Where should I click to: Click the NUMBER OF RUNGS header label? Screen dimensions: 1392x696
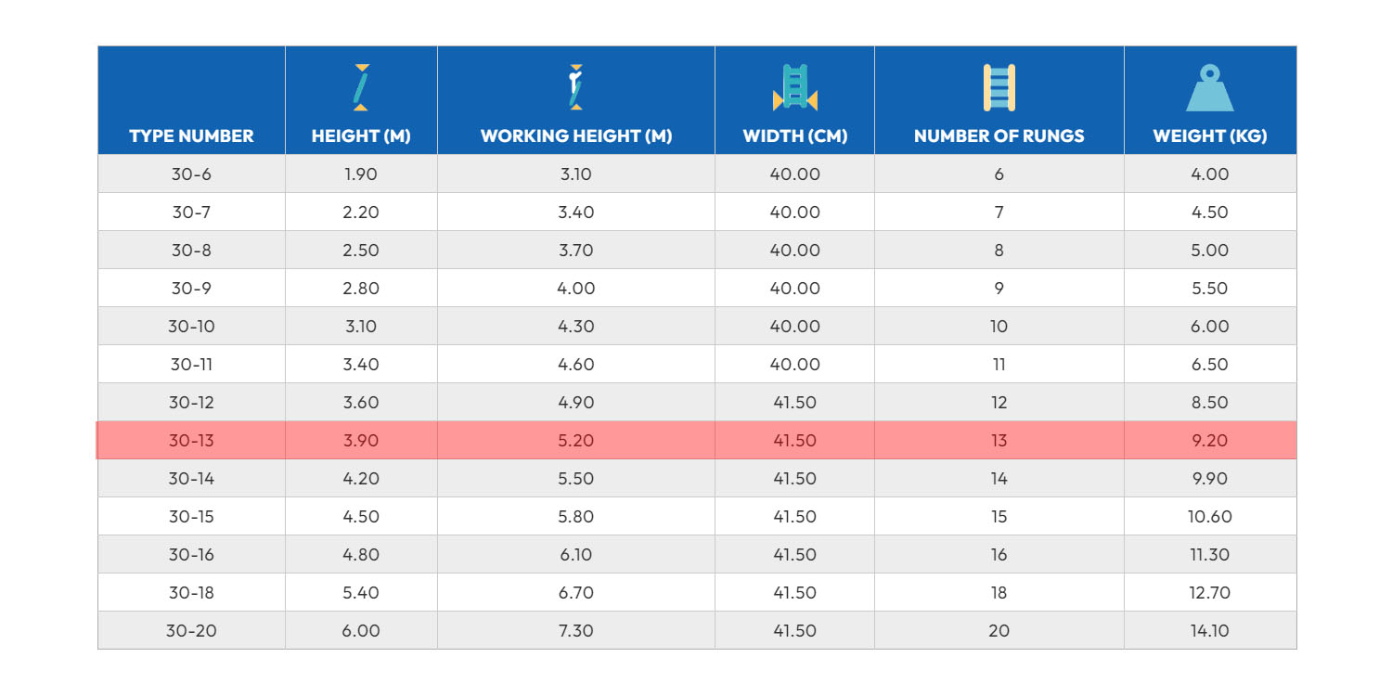[999, 136]
